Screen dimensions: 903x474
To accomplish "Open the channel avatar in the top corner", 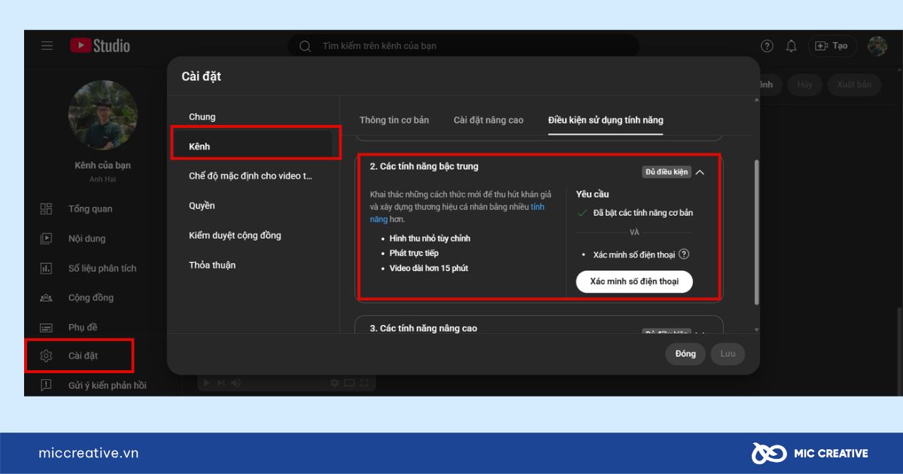I will (x=875, y=46).
